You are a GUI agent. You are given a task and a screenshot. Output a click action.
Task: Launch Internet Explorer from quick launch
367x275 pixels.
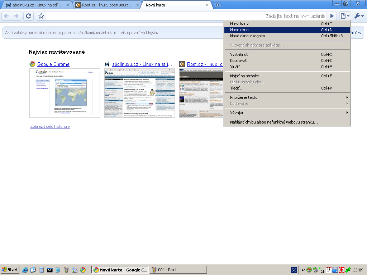tap(25, 270)
